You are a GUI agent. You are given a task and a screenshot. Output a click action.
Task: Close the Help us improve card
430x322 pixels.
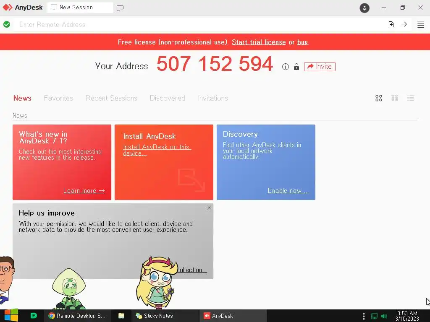pyautogui.click(x=209, y=208)
